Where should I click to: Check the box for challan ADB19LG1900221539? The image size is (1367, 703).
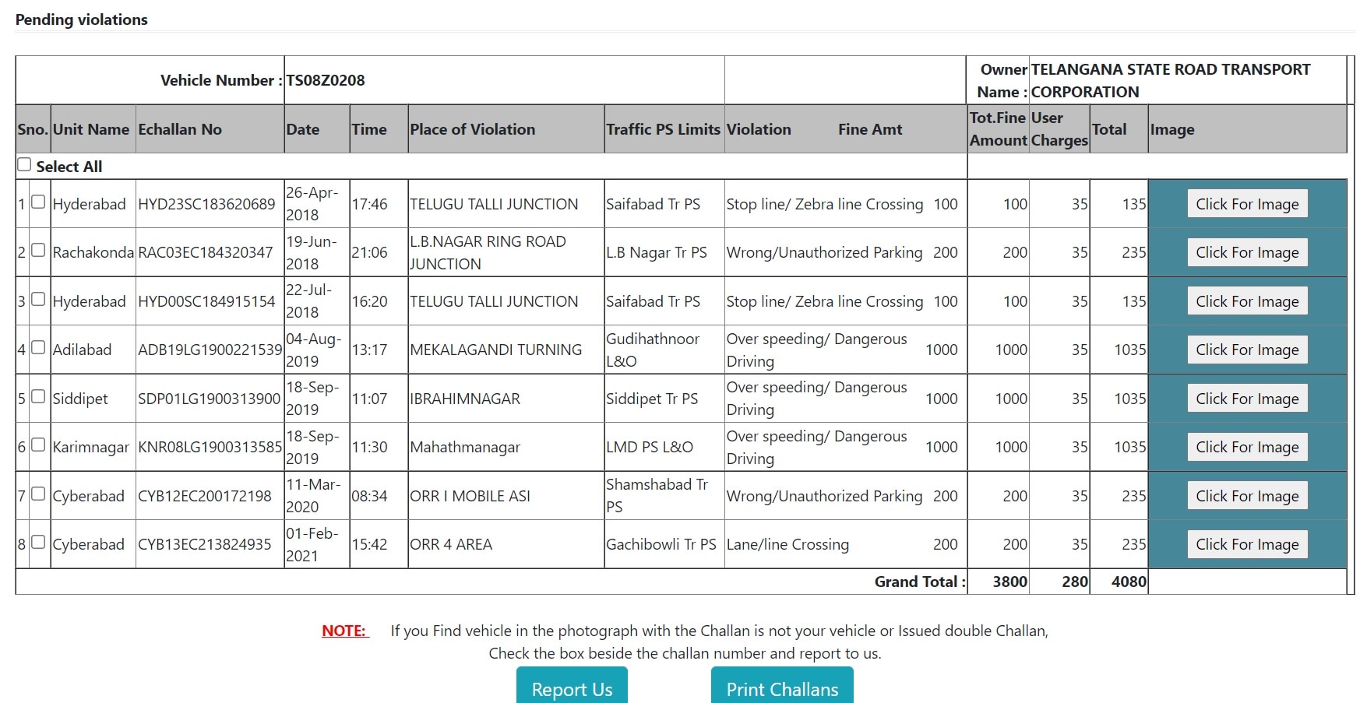pyautogui.click(x=38, y=348)
